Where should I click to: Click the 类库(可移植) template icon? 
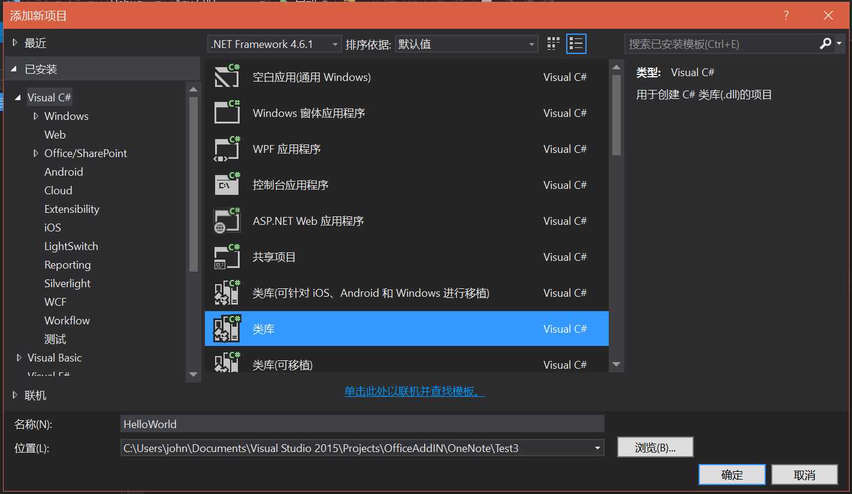click(227, 362)
